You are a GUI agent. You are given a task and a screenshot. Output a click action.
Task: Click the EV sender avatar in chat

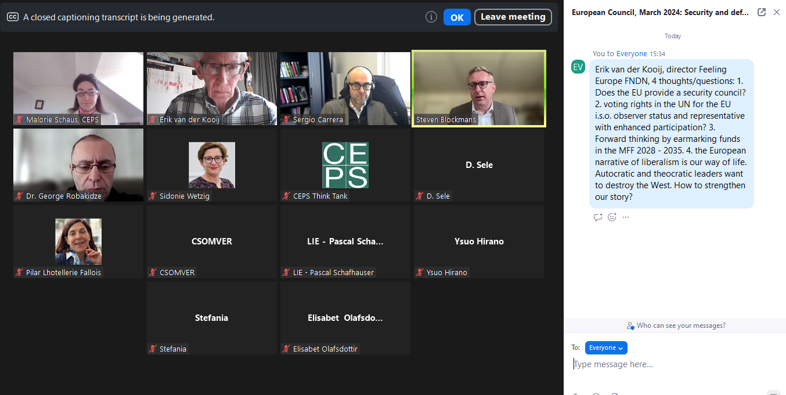coord(578,67)
